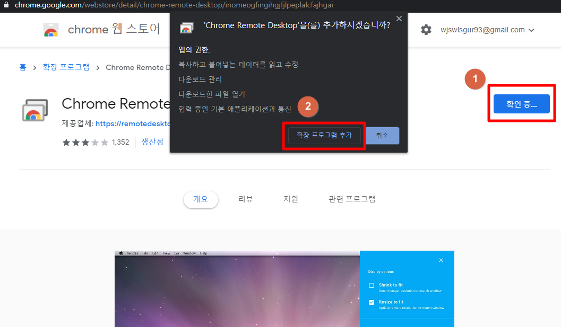
Task: Click '협력 중인 기본 애플리케이션과 통신' text
Action: pyautogui.click(x=235, y=109)
